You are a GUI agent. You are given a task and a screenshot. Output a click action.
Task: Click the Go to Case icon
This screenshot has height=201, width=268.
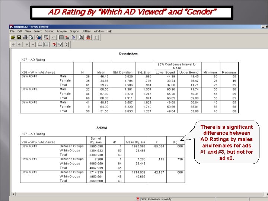click(67, 37)
